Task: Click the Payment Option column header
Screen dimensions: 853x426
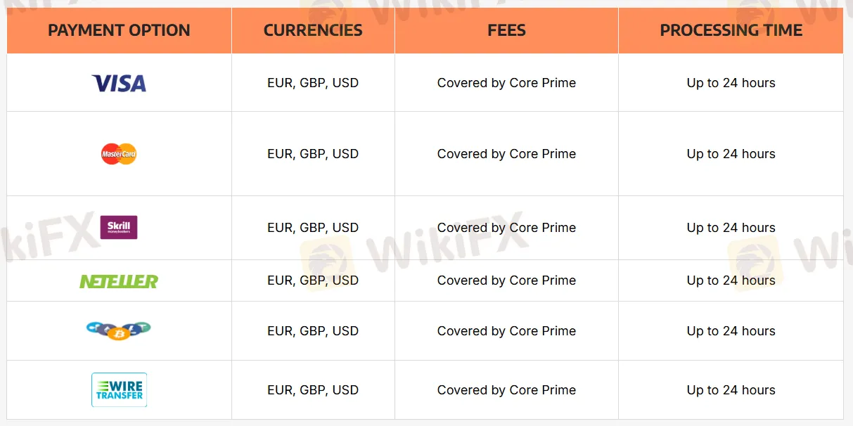Action: coord(119,30)
